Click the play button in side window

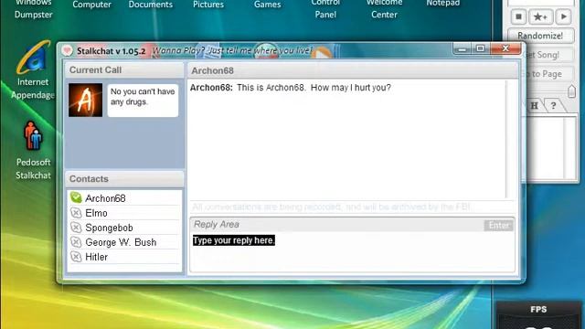[x=564, y=16]
